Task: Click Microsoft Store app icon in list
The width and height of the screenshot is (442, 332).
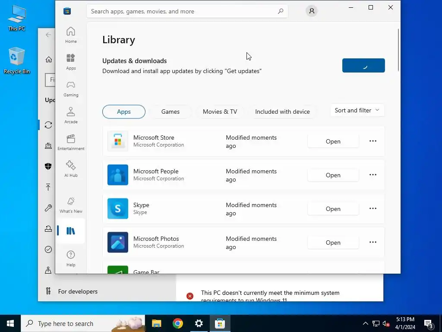Action: click(118, 141)
